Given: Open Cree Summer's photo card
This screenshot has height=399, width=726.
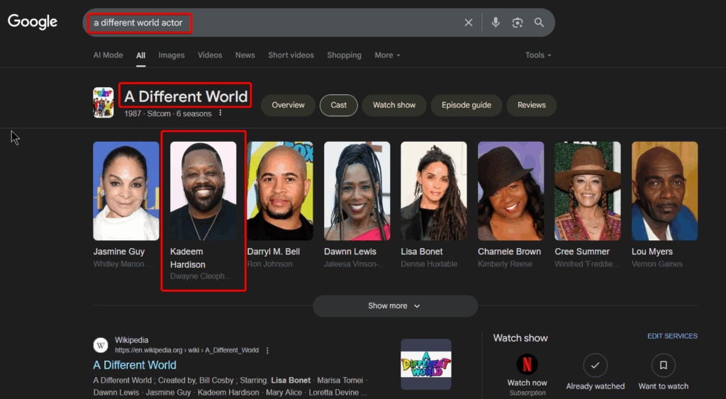Looking at the screenshot, I should point(588,191).
